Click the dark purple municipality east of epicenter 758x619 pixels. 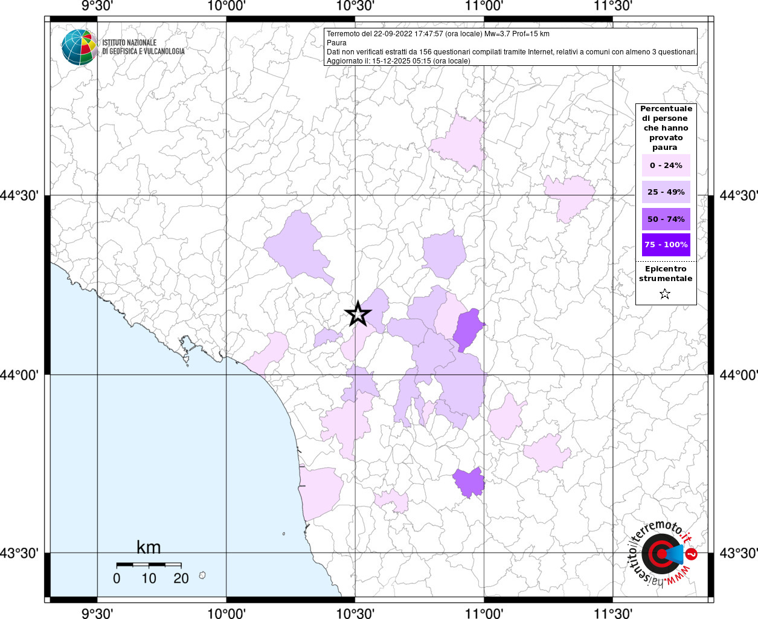coord(468,329)
